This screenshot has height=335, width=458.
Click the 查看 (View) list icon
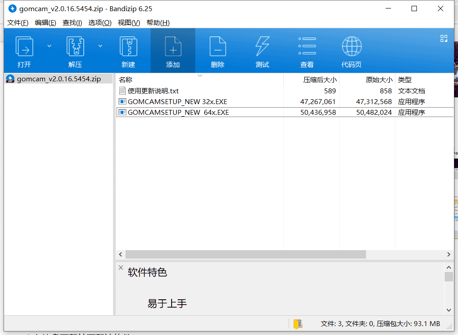tap(307, 46)
